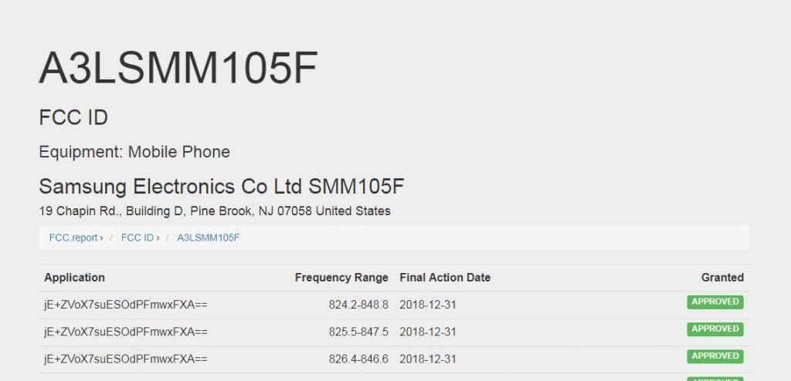Open the application ID for the 824.2-848.8 row
The height and width of the screenshot is (381, 791).
[x=126, y=305]
